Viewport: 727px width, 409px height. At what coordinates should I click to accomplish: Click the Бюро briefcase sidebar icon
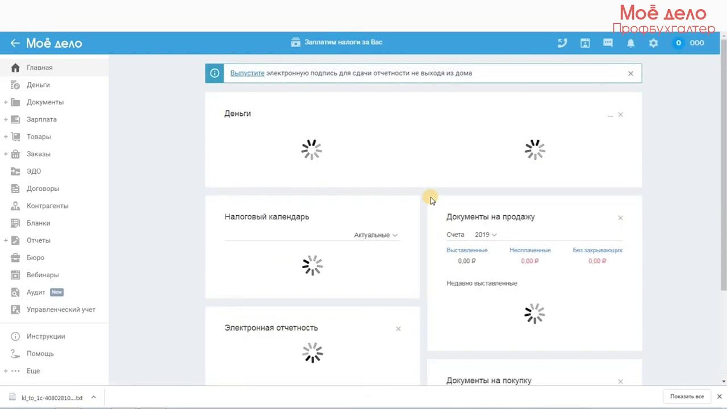pos(15,258)
